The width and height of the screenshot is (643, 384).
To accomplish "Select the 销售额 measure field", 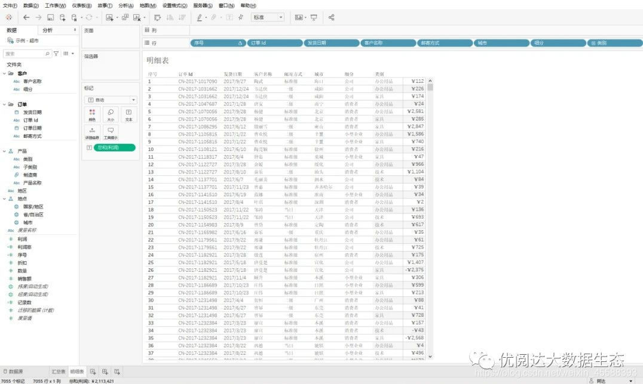I will [x=25, y=278].
